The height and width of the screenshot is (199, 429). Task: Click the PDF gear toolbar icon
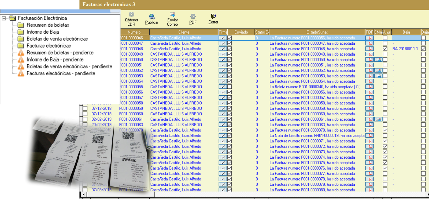(x=193, y=17)
